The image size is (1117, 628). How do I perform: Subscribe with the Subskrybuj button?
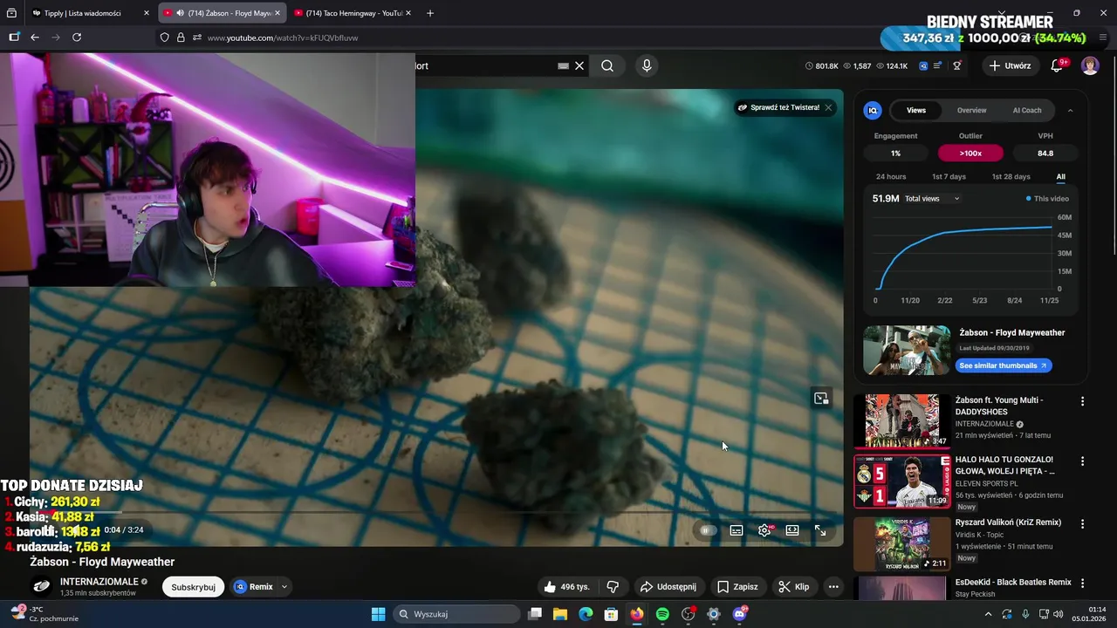click(193, 587)
